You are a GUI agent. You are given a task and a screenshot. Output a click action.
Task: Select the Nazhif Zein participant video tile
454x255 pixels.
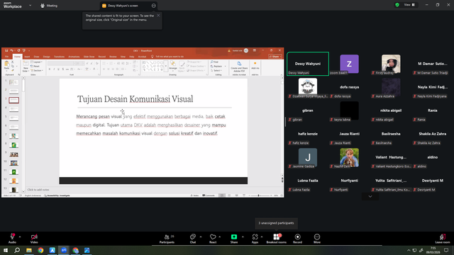pyautogui.click(x=349, y=157)
